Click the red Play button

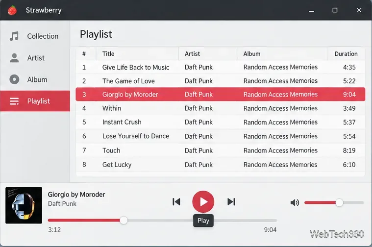point(203,202)
